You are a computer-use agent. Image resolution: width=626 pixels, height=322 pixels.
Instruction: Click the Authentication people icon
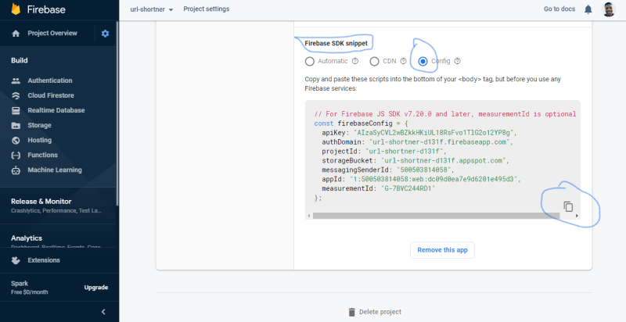[16, 80]
